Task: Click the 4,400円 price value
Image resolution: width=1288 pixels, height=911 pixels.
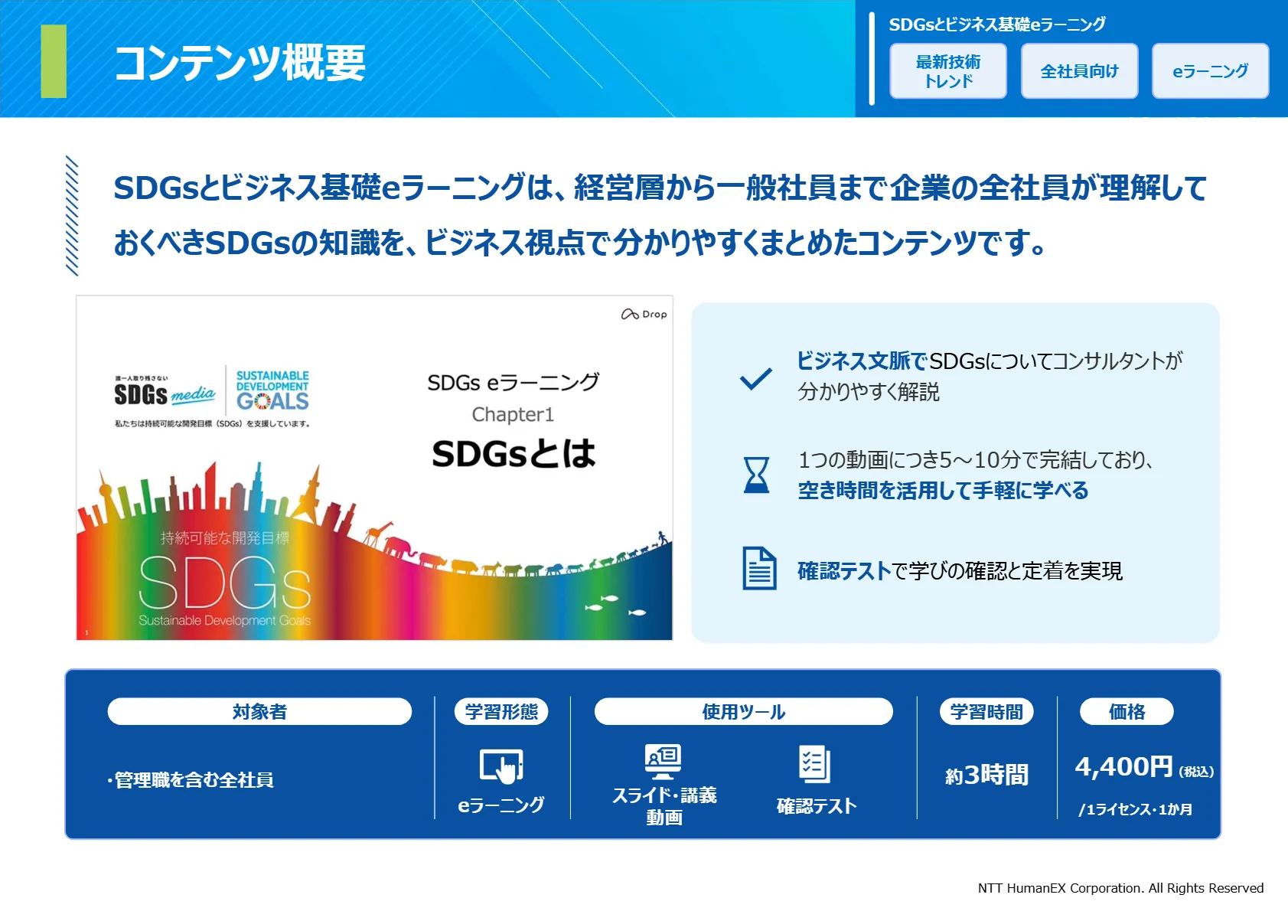Action: point(1123,766)
